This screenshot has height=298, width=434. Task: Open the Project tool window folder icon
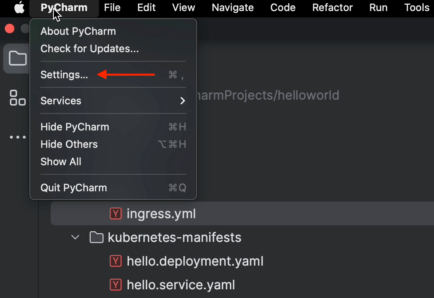17,58
